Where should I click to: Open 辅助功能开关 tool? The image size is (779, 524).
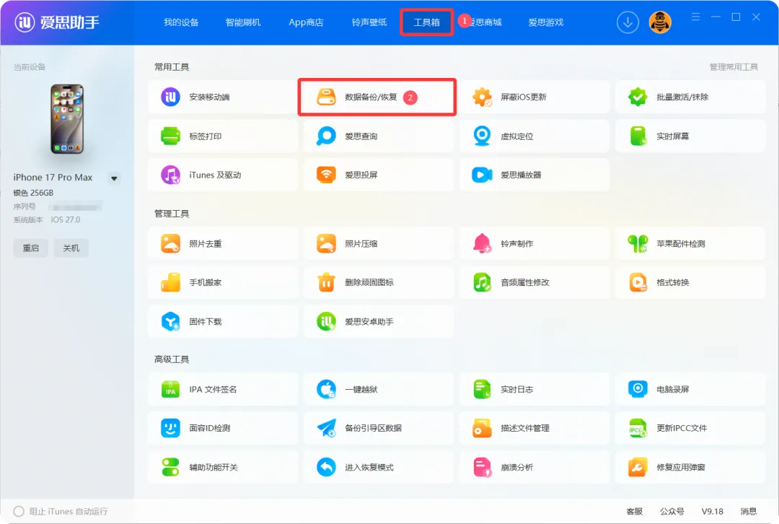[x=223, y=467]
